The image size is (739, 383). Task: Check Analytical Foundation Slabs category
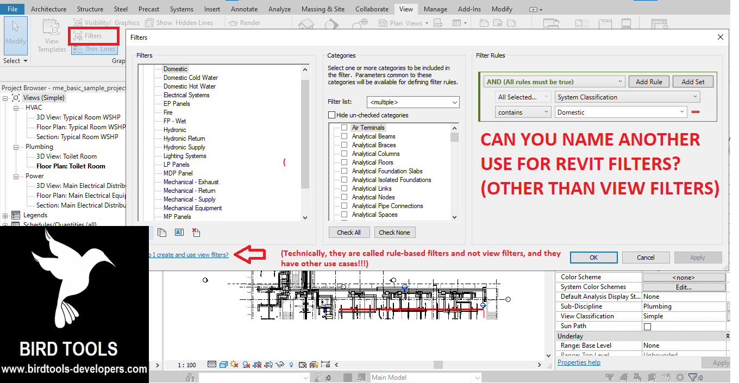coord(344,171)
